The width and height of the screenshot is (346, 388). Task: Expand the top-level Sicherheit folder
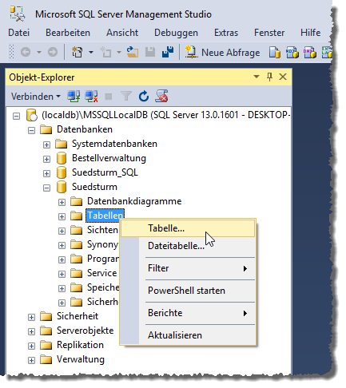click(x=31, y=317)
